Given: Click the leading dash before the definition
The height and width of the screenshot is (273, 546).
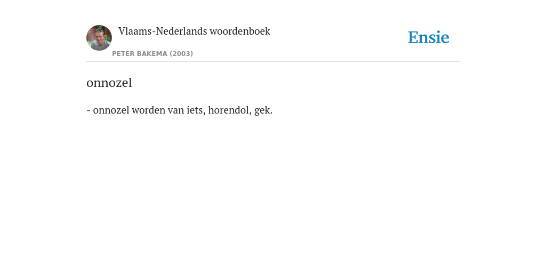Looking at the screenshot, I should (89, 111).
